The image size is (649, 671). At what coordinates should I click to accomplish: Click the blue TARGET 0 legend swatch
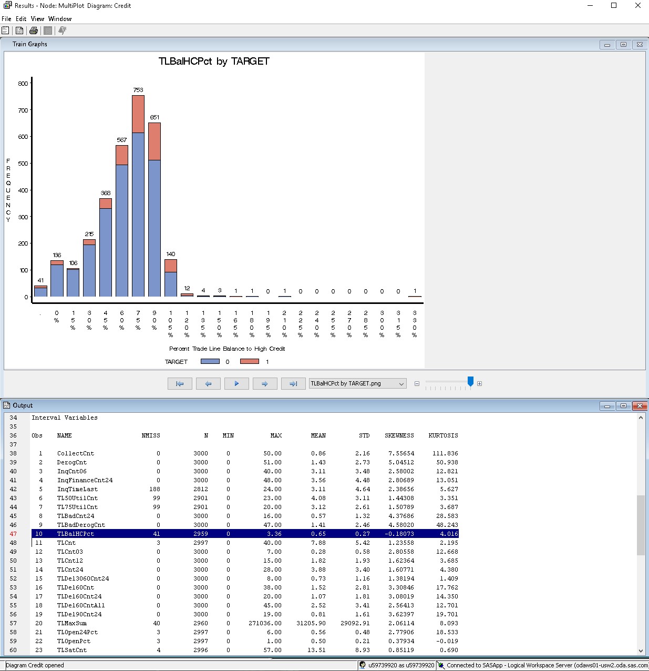[x=210, y=361]
